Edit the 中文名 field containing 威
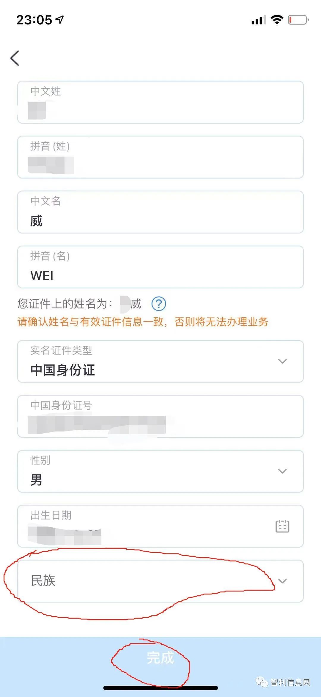321x697 pixels. pos(160,212)
